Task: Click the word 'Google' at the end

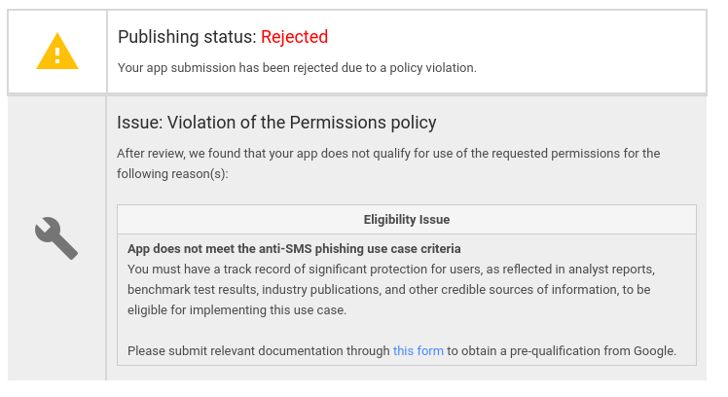Action: point(654,351)
